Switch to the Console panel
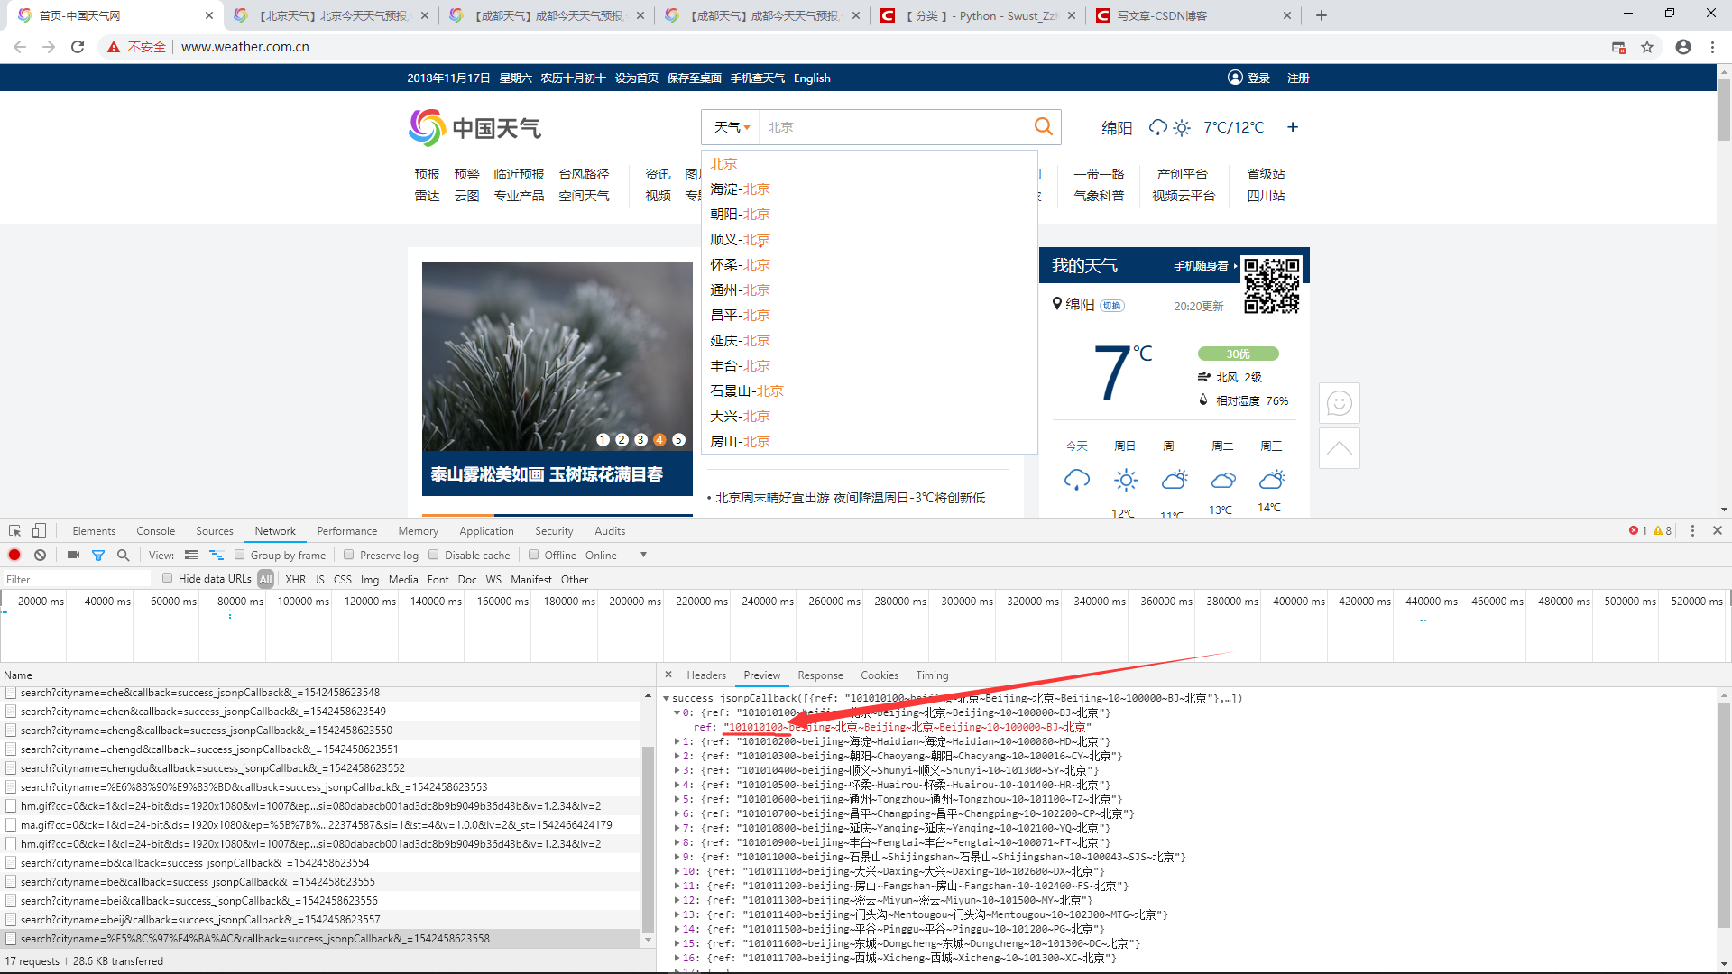The image size is (1732, 974). point(155,530)
